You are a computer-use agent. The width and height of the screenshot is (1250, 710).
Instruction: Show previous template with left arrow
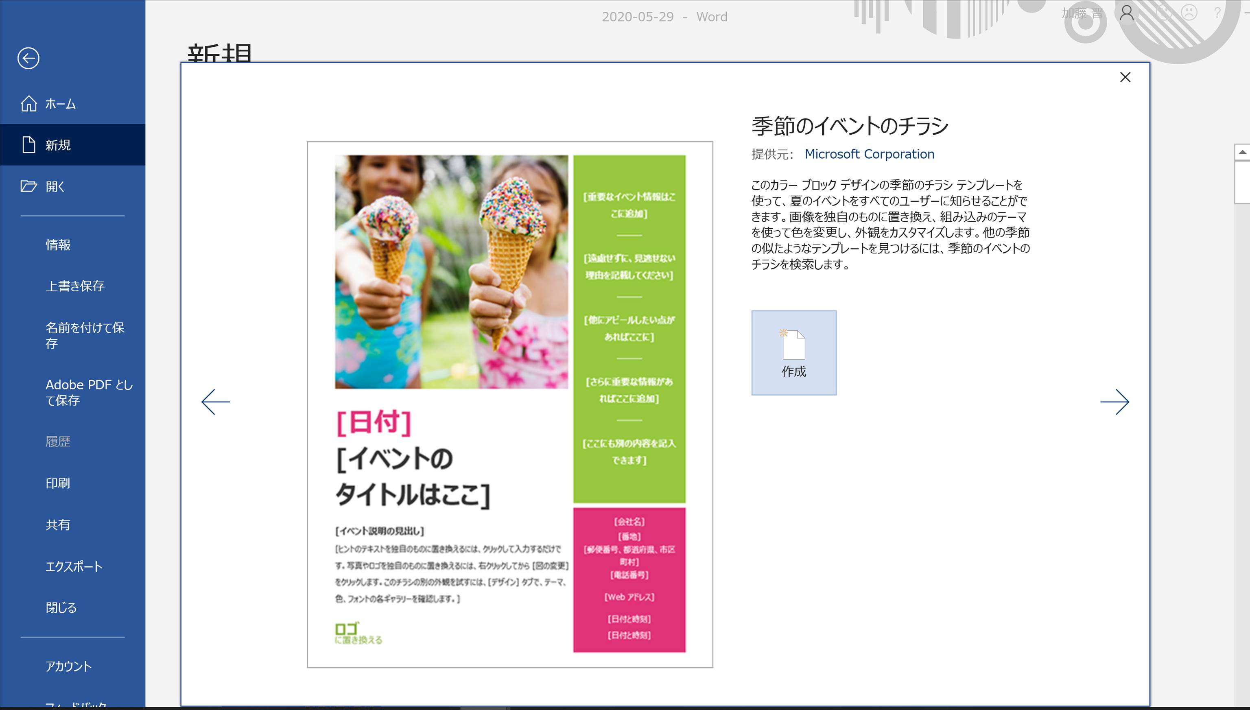click(216, 402)
